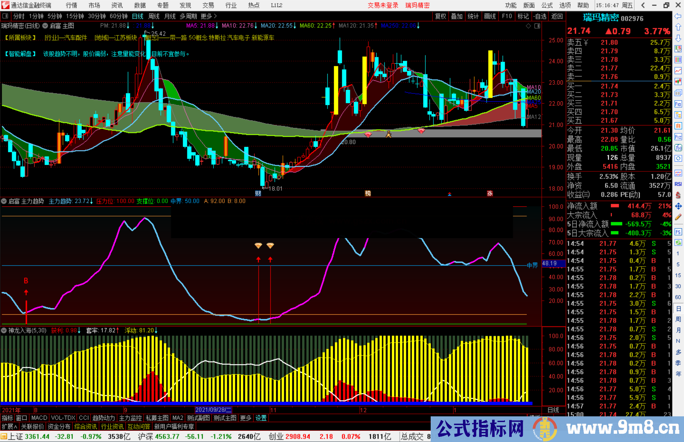This screenshot has width=684, height=442.
Task: Select the 周 weekly period in sidebar
Action: (678, 319)
